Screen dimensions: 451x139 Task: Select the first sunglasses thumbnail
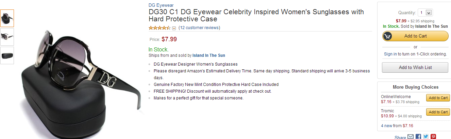click(x=7, y=18)
